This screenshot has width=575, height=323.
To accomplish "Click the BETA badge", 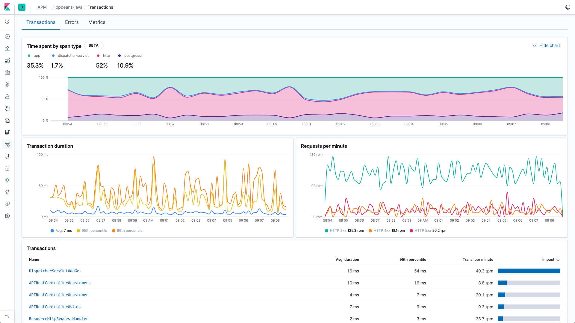I will point(93,45).
